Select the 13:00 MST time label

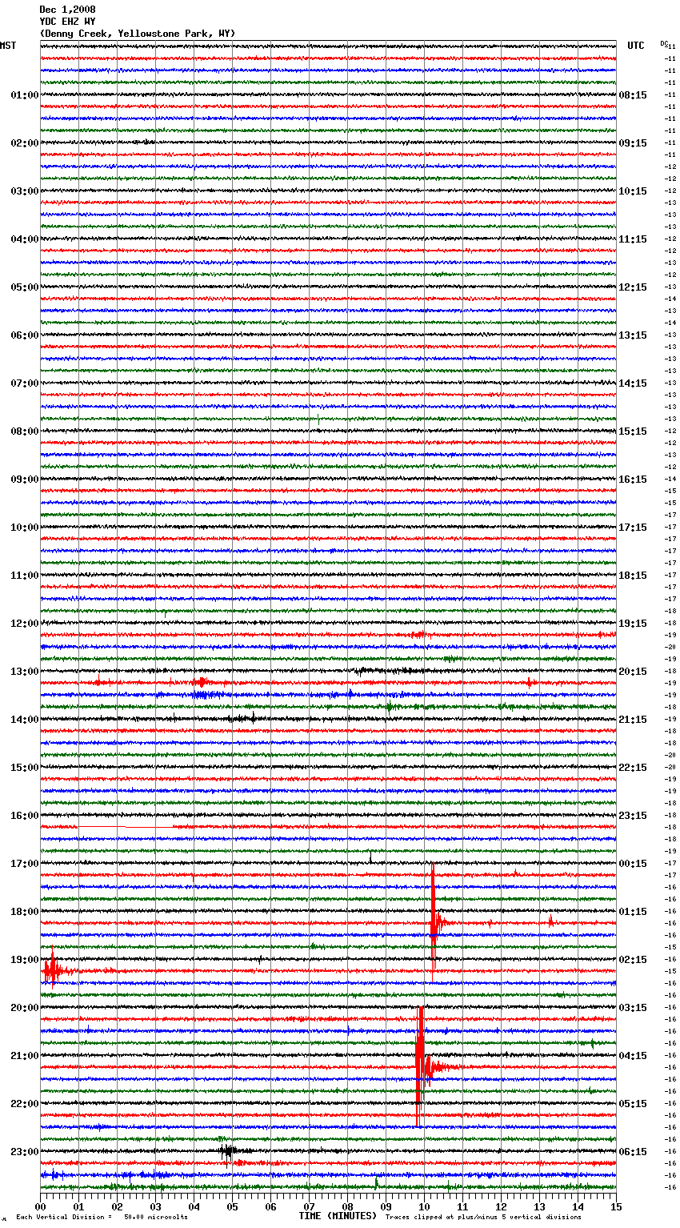pyautogui.click(x=25, y=672)
